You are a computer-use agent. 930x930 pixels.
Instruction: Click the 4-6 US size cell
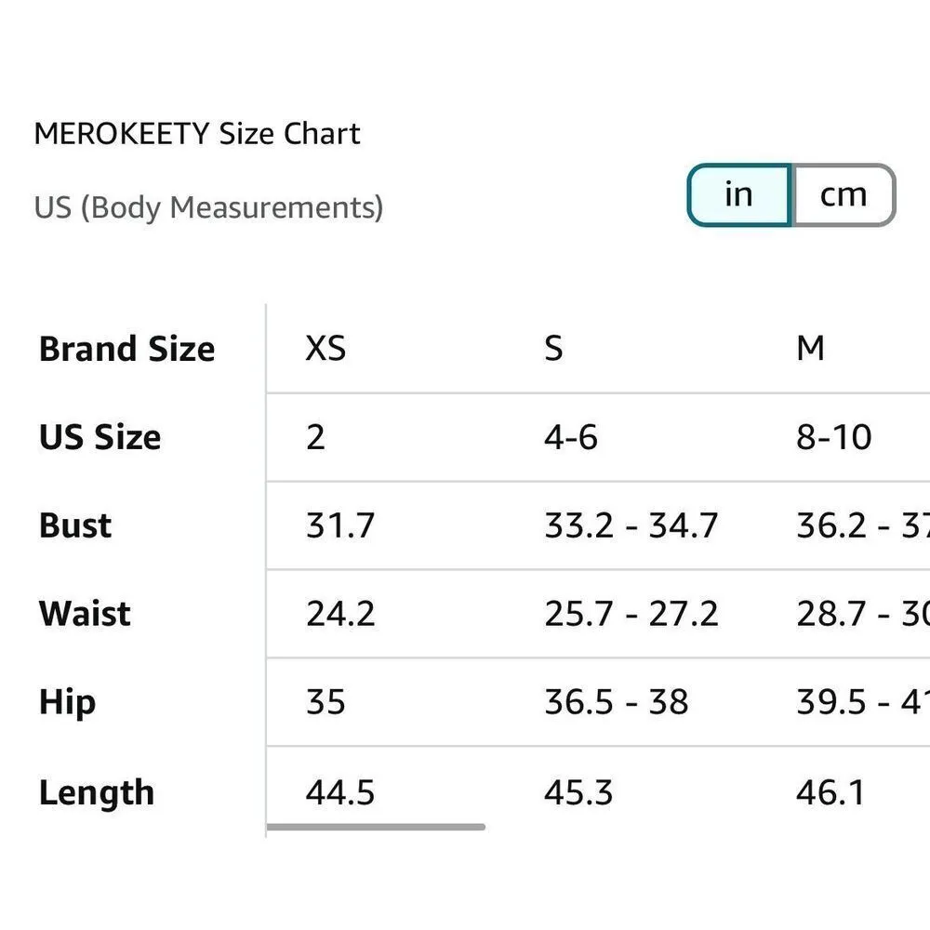[571, 437]
